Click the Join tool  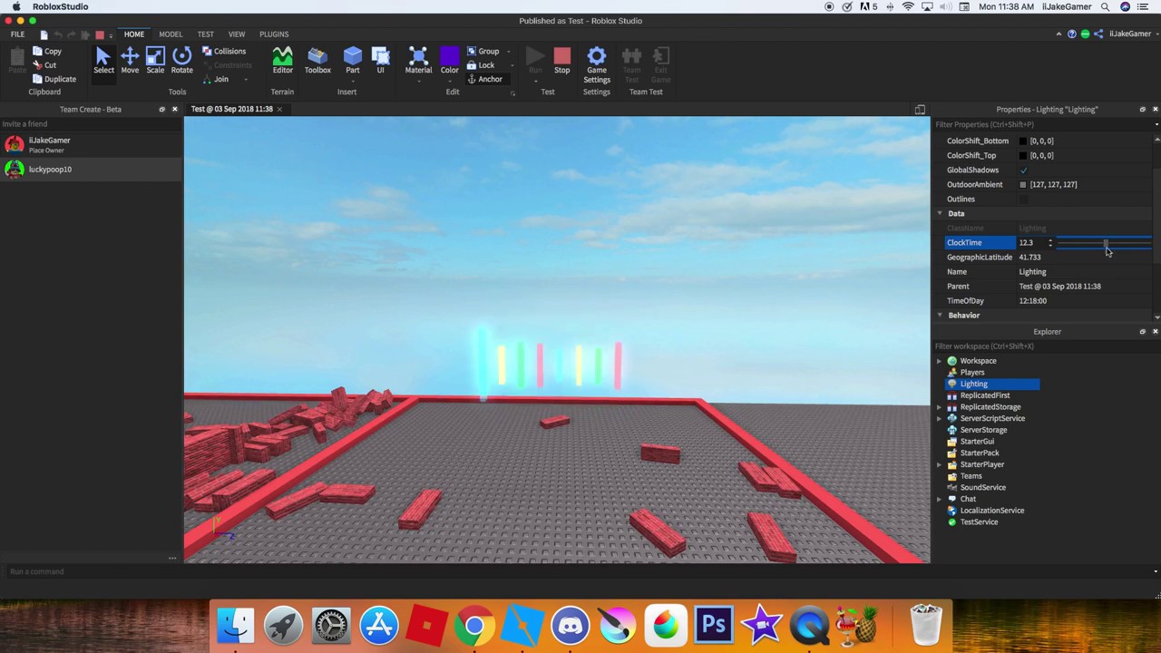[215, 79]
